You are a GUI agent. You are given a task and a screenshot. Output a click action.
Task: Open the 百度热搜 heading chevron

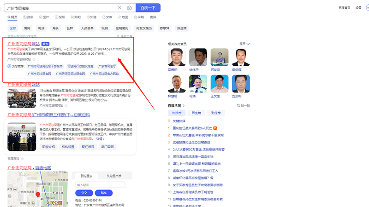pos(184,106)
